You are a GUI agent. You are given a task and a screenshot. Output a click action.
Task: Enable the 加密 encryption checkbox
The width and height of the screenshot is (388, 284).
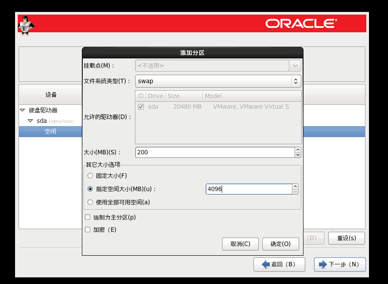[x=88, y=230]
